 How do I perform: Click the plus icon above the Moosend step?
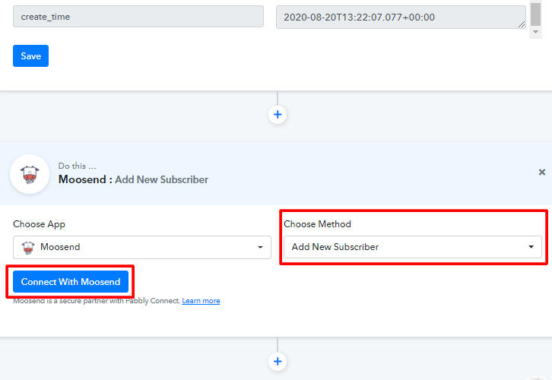pos(278,115)
